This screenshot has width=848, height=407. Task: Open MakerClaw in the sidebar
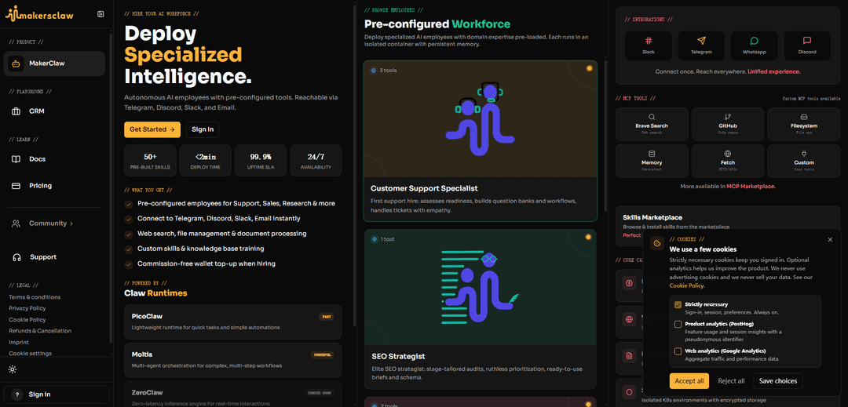pos(54,64)
